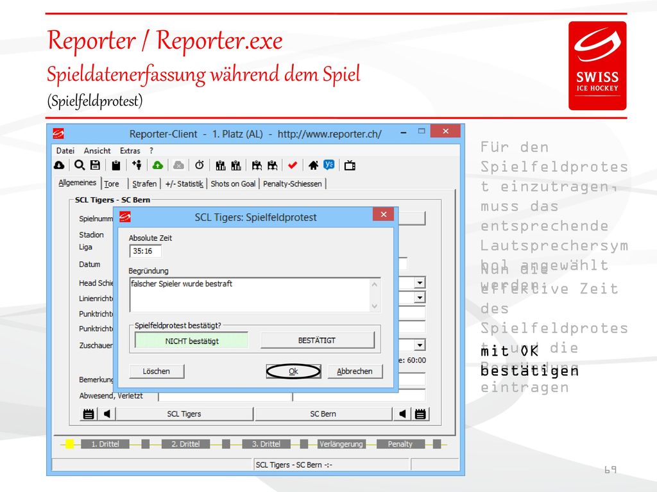
Task: Select the 3. Drittel period marker
Action: (266, 444)
